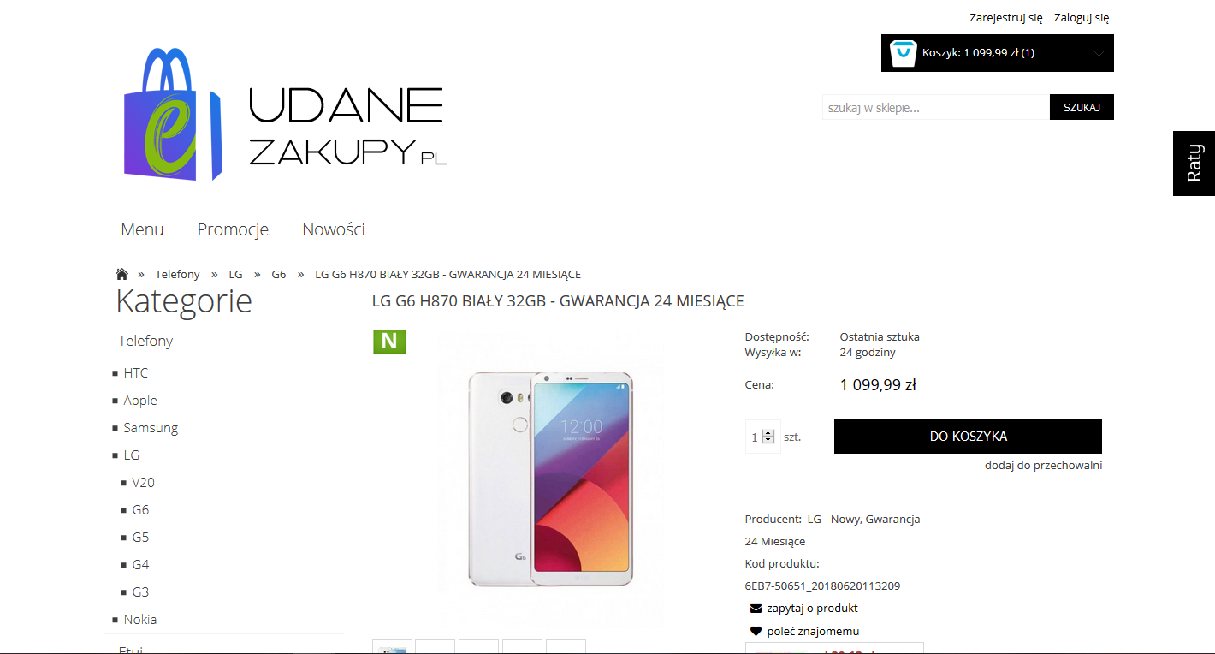Open the Promocje menu item

[x=233, y=229]
